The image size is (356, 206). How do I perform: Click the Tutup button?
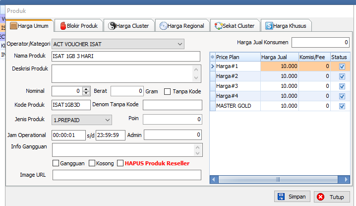[x=332, y=197]
